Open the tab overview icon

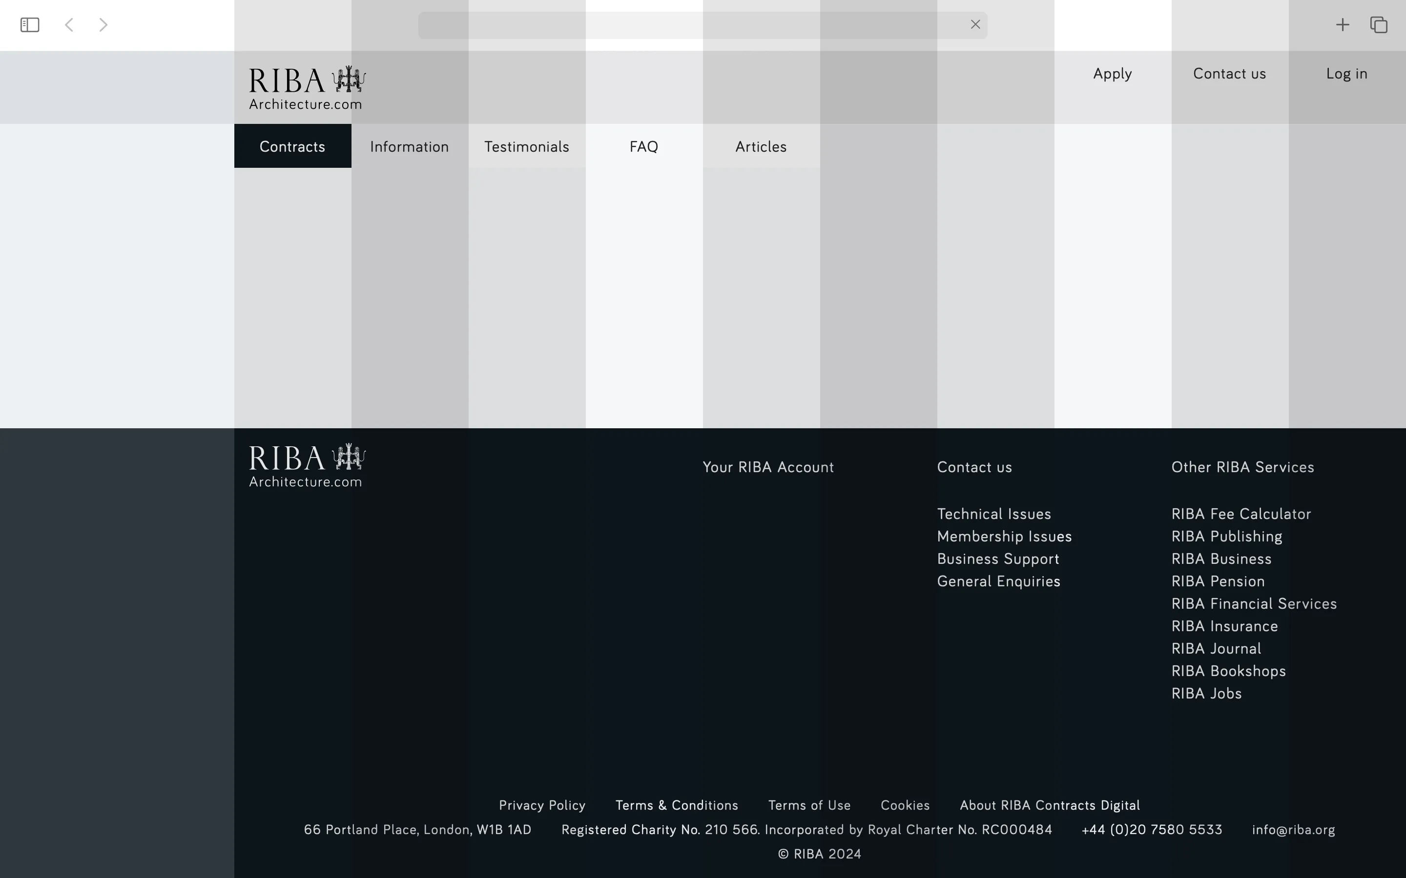pyautogui.click(x=1378, y=24)
